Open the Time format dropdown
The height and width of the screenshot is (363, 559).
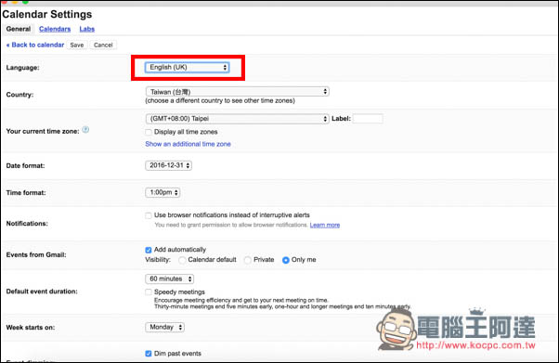(x=162, y=192)
